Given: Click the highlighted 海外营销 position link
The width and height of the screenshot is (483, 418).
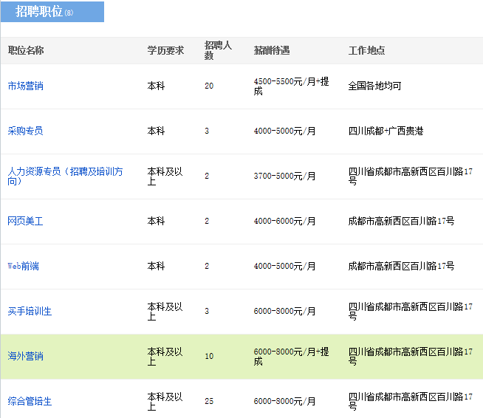Looking at the screenshot, I should (25, 356).
